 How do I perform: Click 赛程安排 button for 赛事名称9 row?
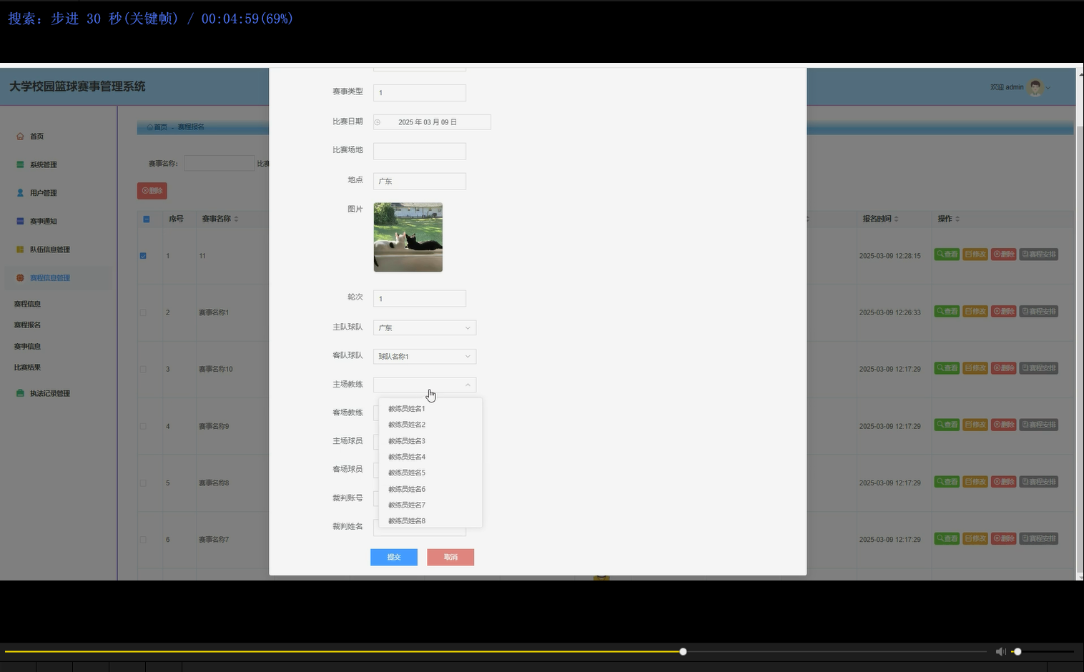pyautogui.click(x=1038, y=425)
